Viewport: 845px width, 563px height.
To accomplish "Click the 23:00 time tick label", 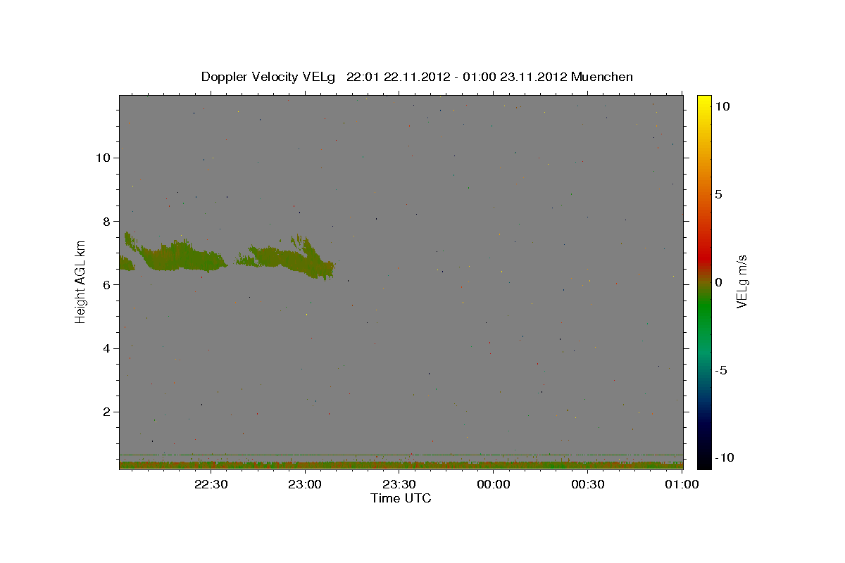I will pos(306,484).
